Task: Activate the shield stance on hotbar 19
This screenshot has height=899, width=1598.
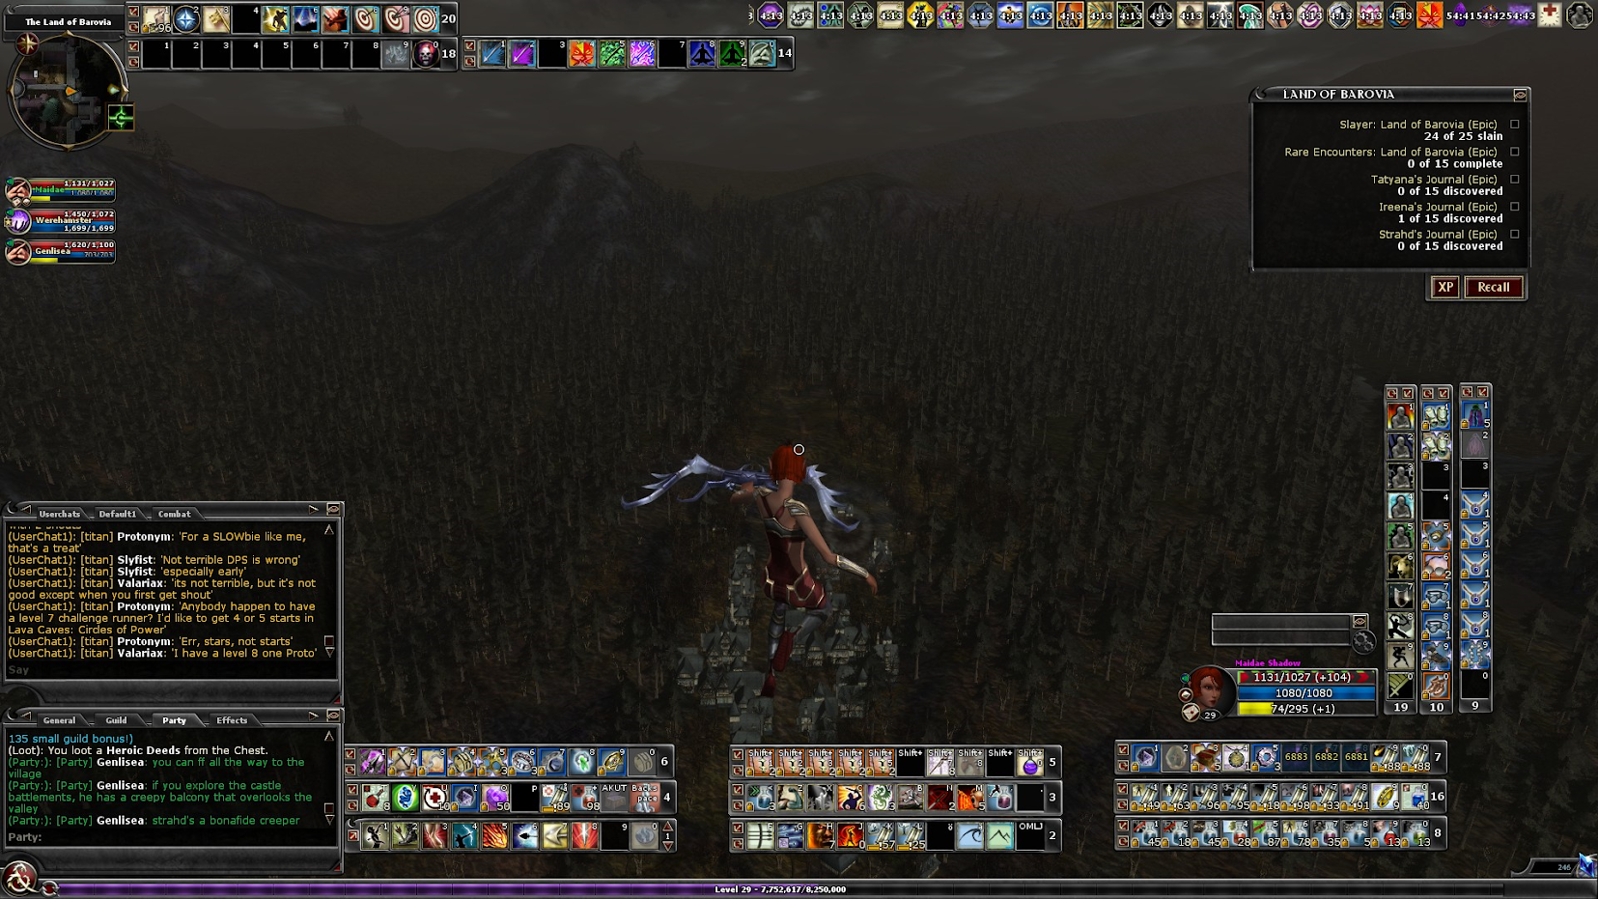Action: [1400, 596]
